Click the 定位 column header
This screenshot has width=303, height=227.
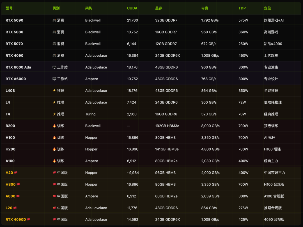click(x=267, y=8)
